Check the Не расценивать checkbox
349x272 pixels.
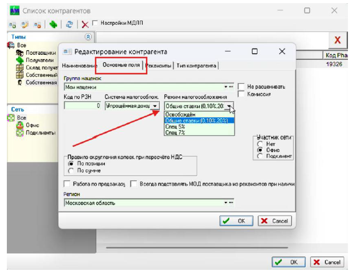[241, 86]
